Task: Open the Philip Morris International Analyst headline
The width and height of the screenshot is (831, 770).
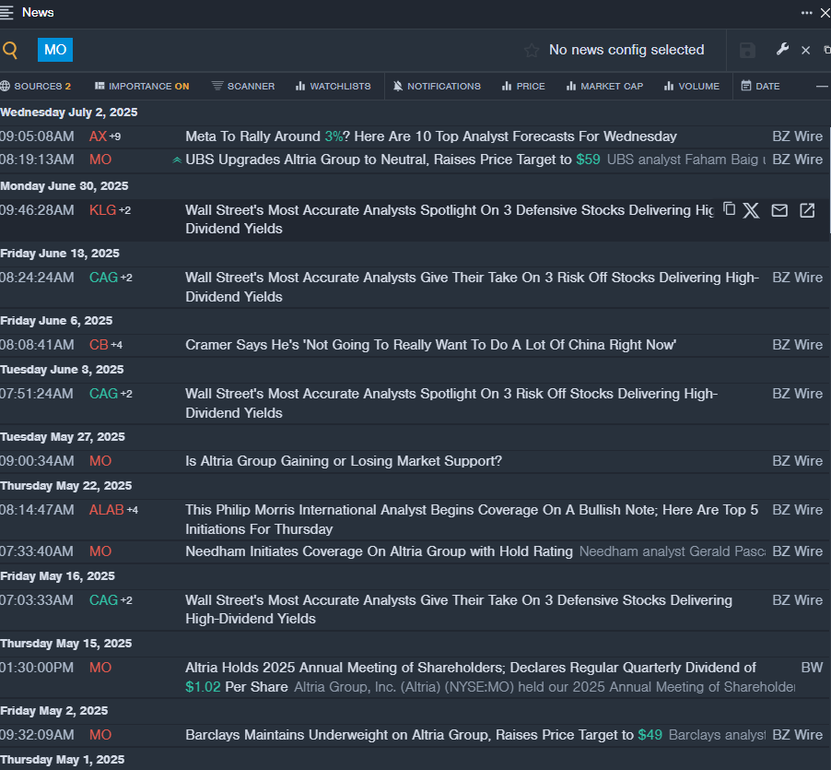Action: pos(472,520)
